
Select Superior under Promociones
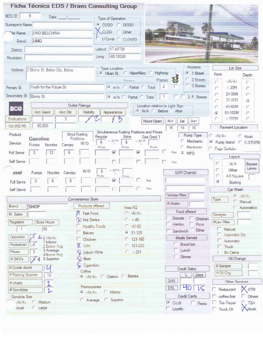pos(106,300)
